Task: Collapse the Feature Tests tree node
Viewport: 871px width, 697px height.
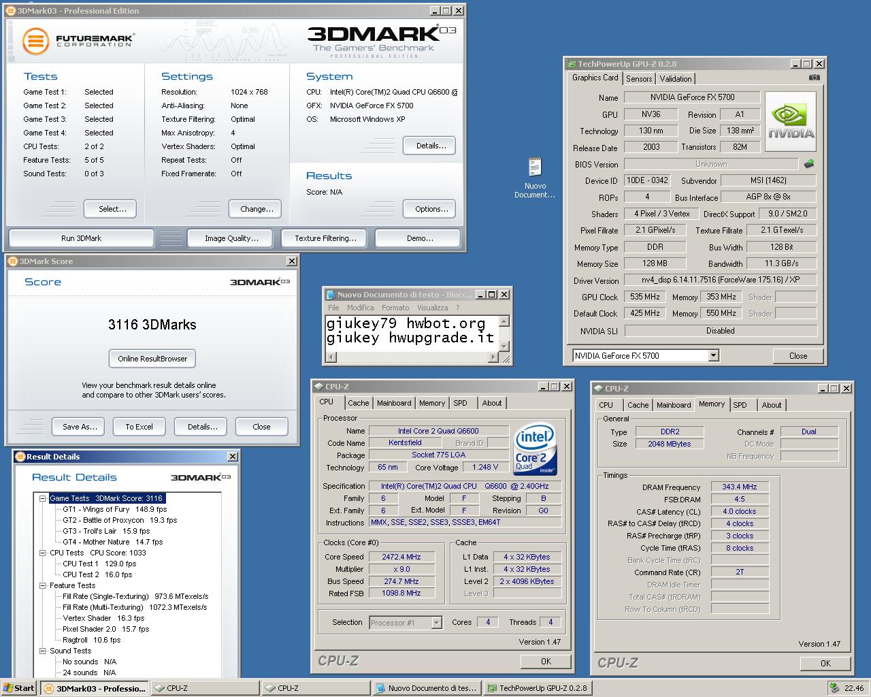Action: tap(42, 585)
